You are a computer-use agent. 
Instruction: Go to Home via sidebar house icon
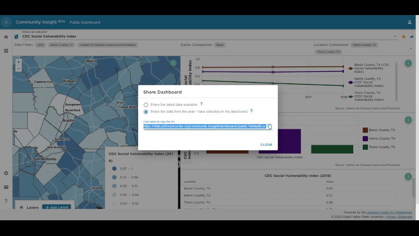[6, 37]
